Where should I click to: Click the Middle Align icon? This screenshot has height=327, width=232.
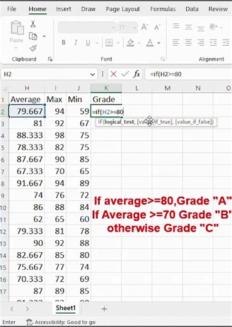188,27
